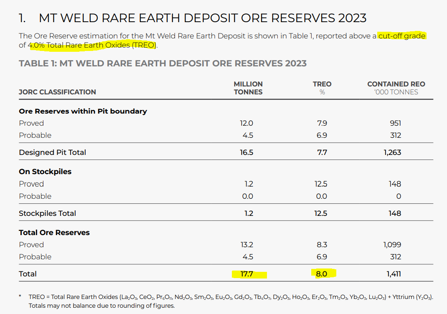
Task: Click the 6.9 TREO value in pit boundary Probable row
Action: point(322,135)
